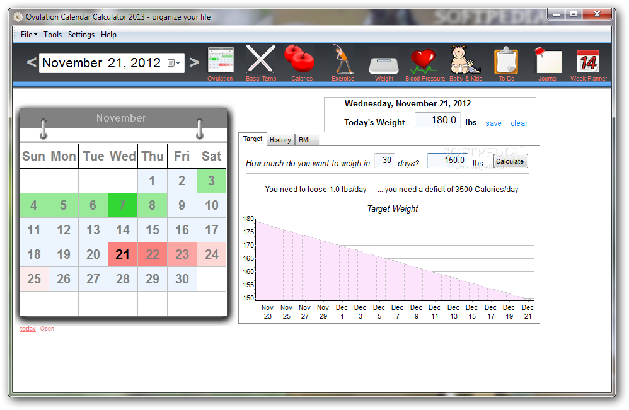Select November 10 on the calendar

(211, 205)
